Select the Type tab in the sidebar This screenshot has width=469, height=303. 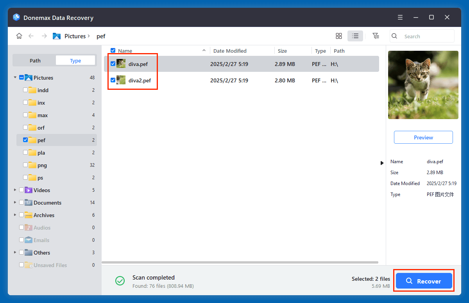point(75,60)
